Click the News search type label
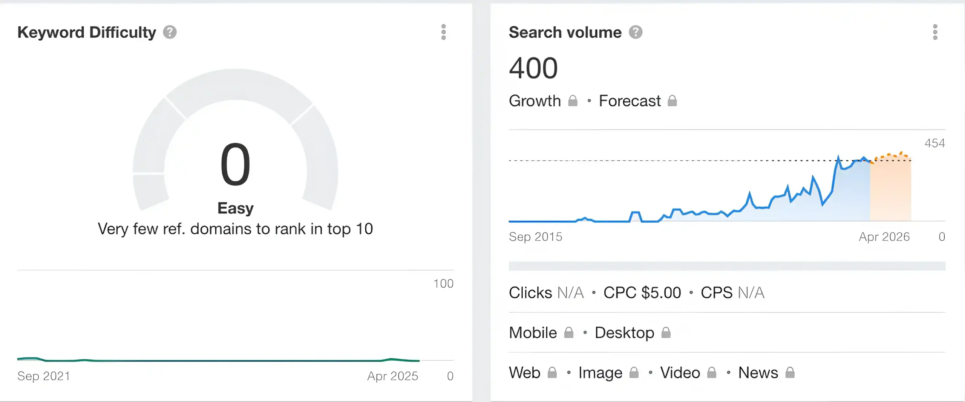This screenshot has width=965, height=402. click(x=758, y=373)
